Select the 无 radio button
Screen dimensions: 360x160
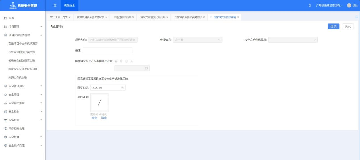[127, 61]
